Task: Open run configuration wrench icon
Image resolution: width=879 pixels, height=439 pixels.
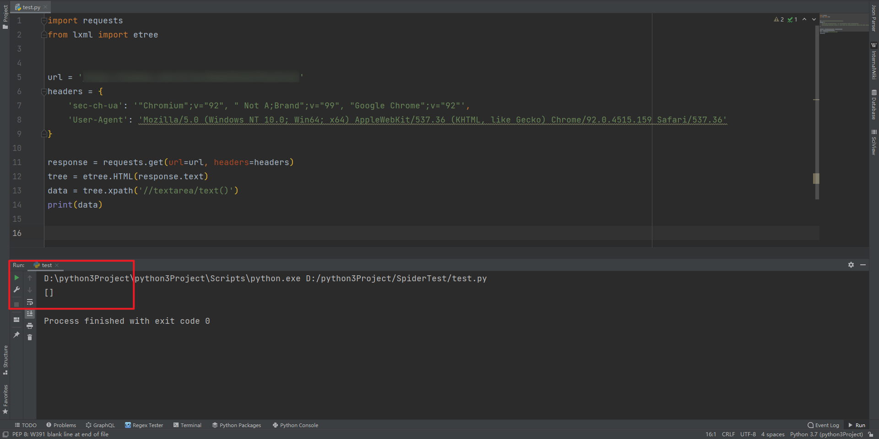Action: tap(16, 289)
